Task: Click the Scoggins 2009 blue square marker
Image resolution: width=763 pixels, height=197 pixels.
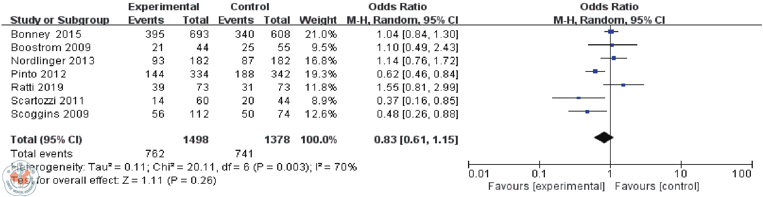Action: click(587, 112)
